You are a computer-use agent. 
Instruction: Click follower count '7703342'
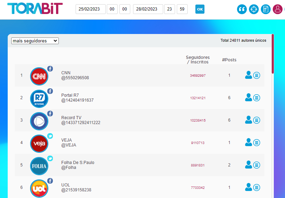tap(198, 187)
